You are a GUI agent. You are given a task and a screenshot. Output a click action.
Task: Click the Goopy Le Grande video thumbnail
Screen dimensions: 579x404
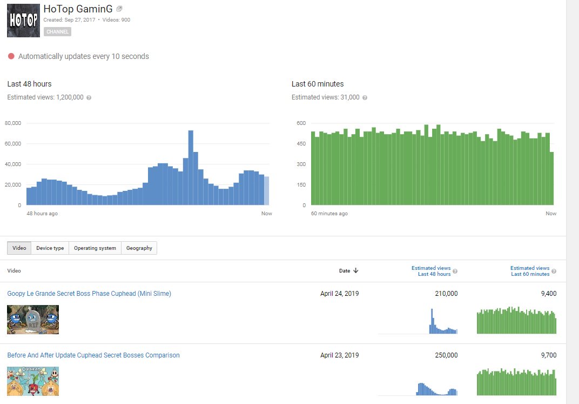[x=33, y=320]
